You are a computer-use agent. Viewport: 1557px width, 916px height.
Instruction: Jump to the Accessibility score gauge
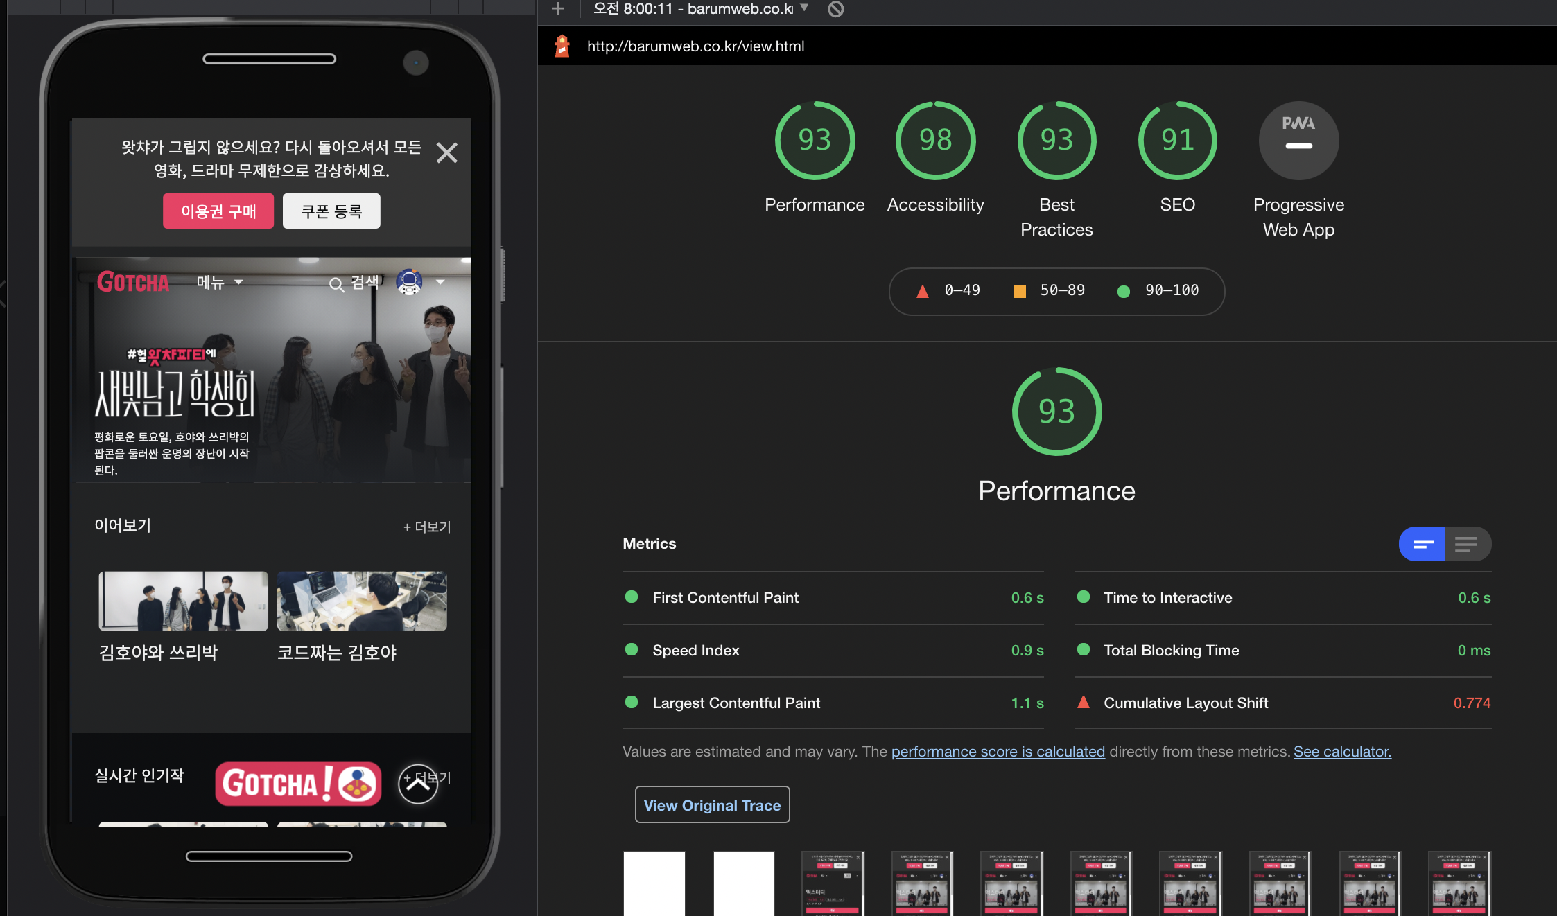[935, 141]
